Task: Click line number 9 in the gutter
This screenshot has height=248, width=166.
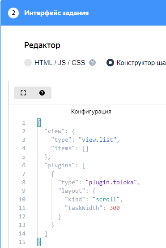Action: [24, 191]
